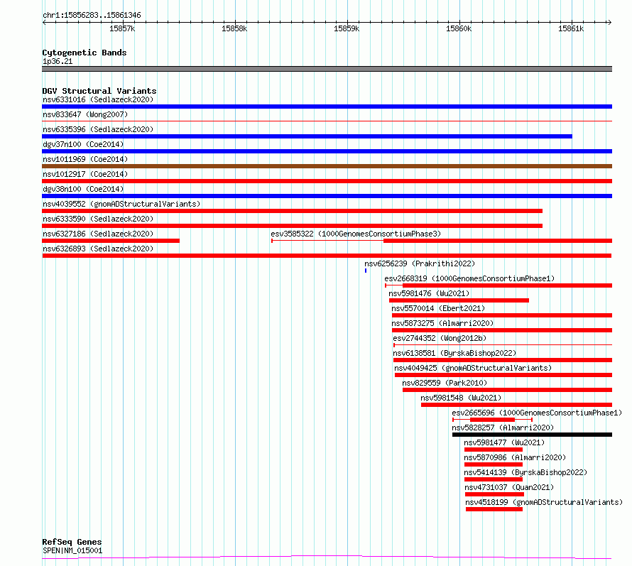
Task: Click the Cytogenetic Bands track title
Action: click(85, 53)
